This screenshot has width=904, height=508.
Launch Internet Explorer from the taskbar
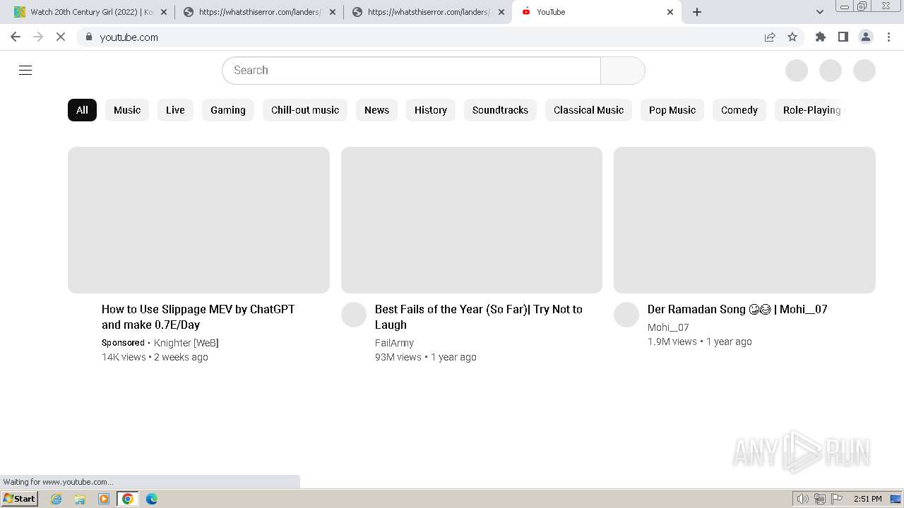(x=56, y=499)
